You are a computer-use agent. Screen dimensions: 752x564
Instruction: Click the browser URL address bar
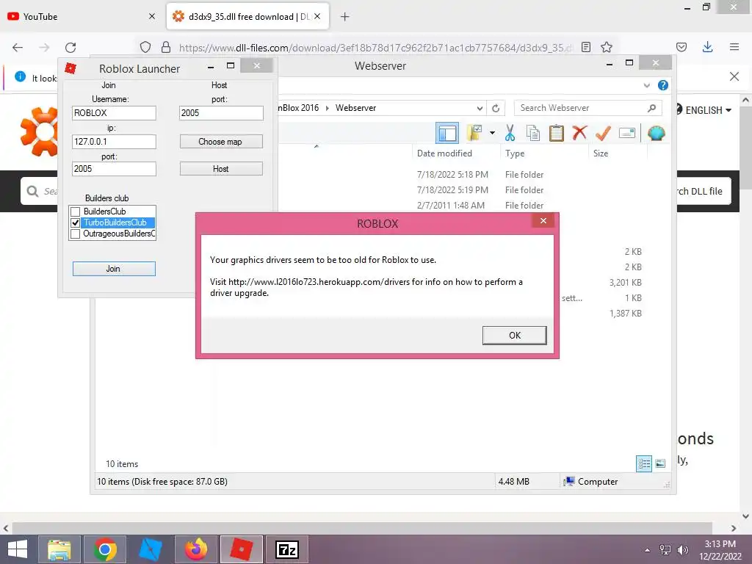click(x=376, y=48)
